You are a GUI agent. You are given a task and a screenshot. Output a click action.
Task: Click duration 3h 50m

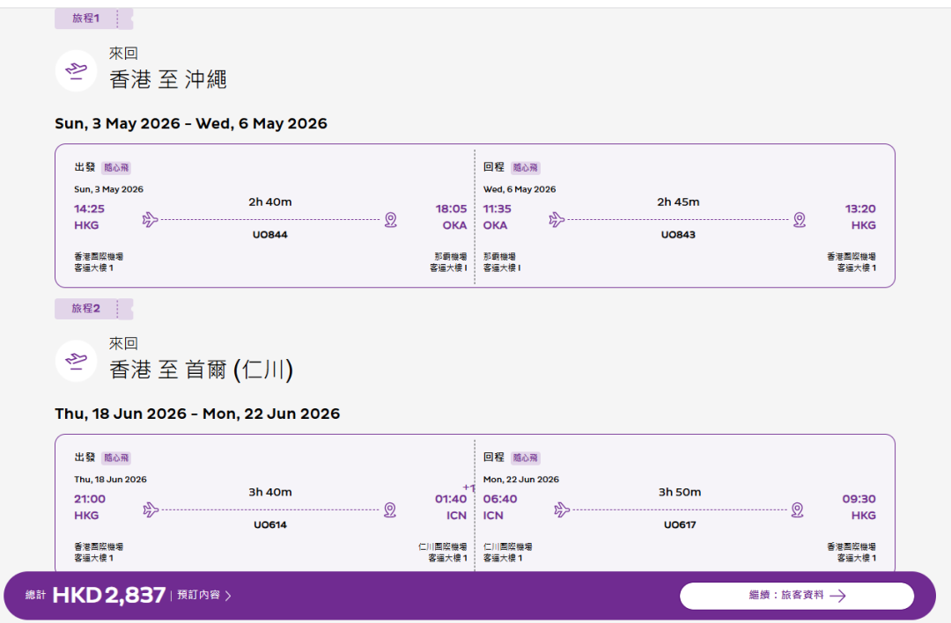680,492
